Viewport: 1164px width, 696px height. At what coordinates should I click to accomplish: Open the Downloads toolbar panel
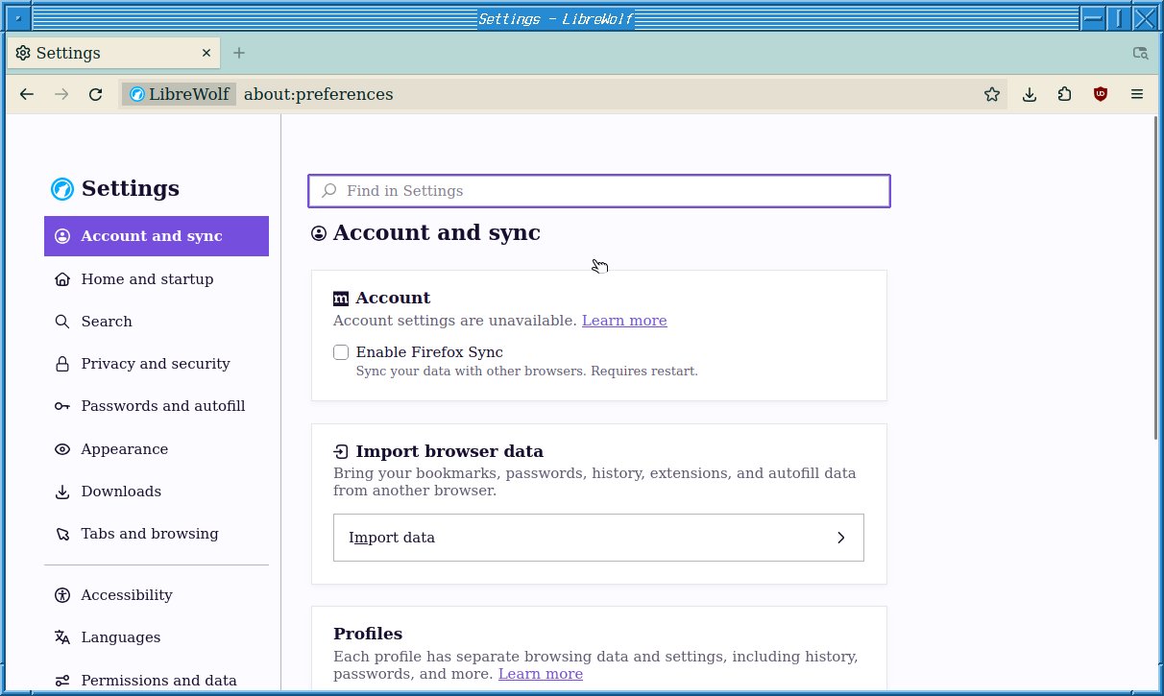1030,94
